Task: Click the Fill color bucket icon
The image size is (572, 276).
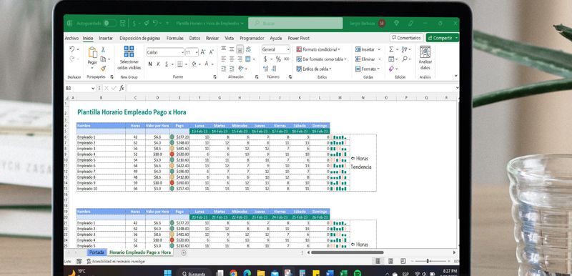Action: (x=194, y=64)
